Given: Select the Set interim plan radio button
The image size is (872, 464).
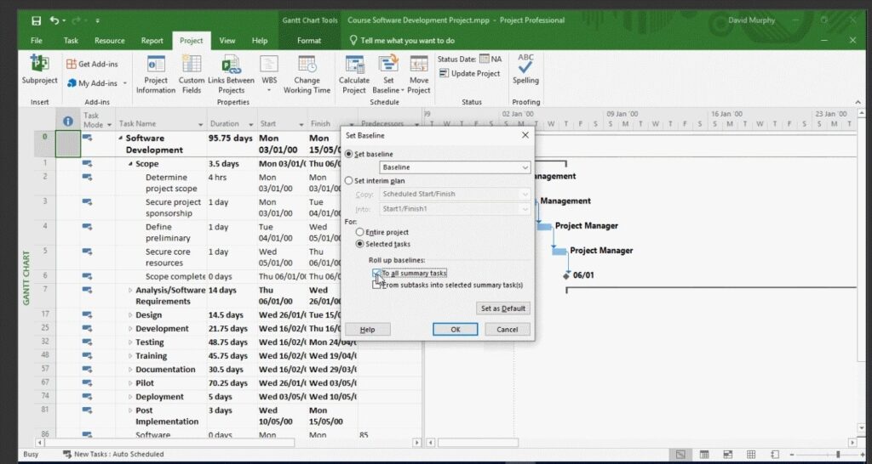Looking at the screenshot, I should [x=349, y=180].
